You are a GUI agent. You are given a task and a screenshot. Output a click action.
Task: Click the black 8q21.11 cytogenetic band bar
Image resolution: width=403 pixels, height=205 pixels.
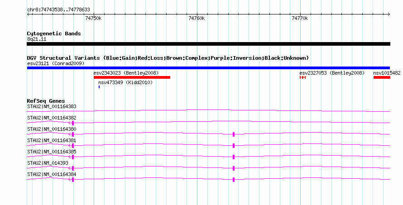point(208,44)
